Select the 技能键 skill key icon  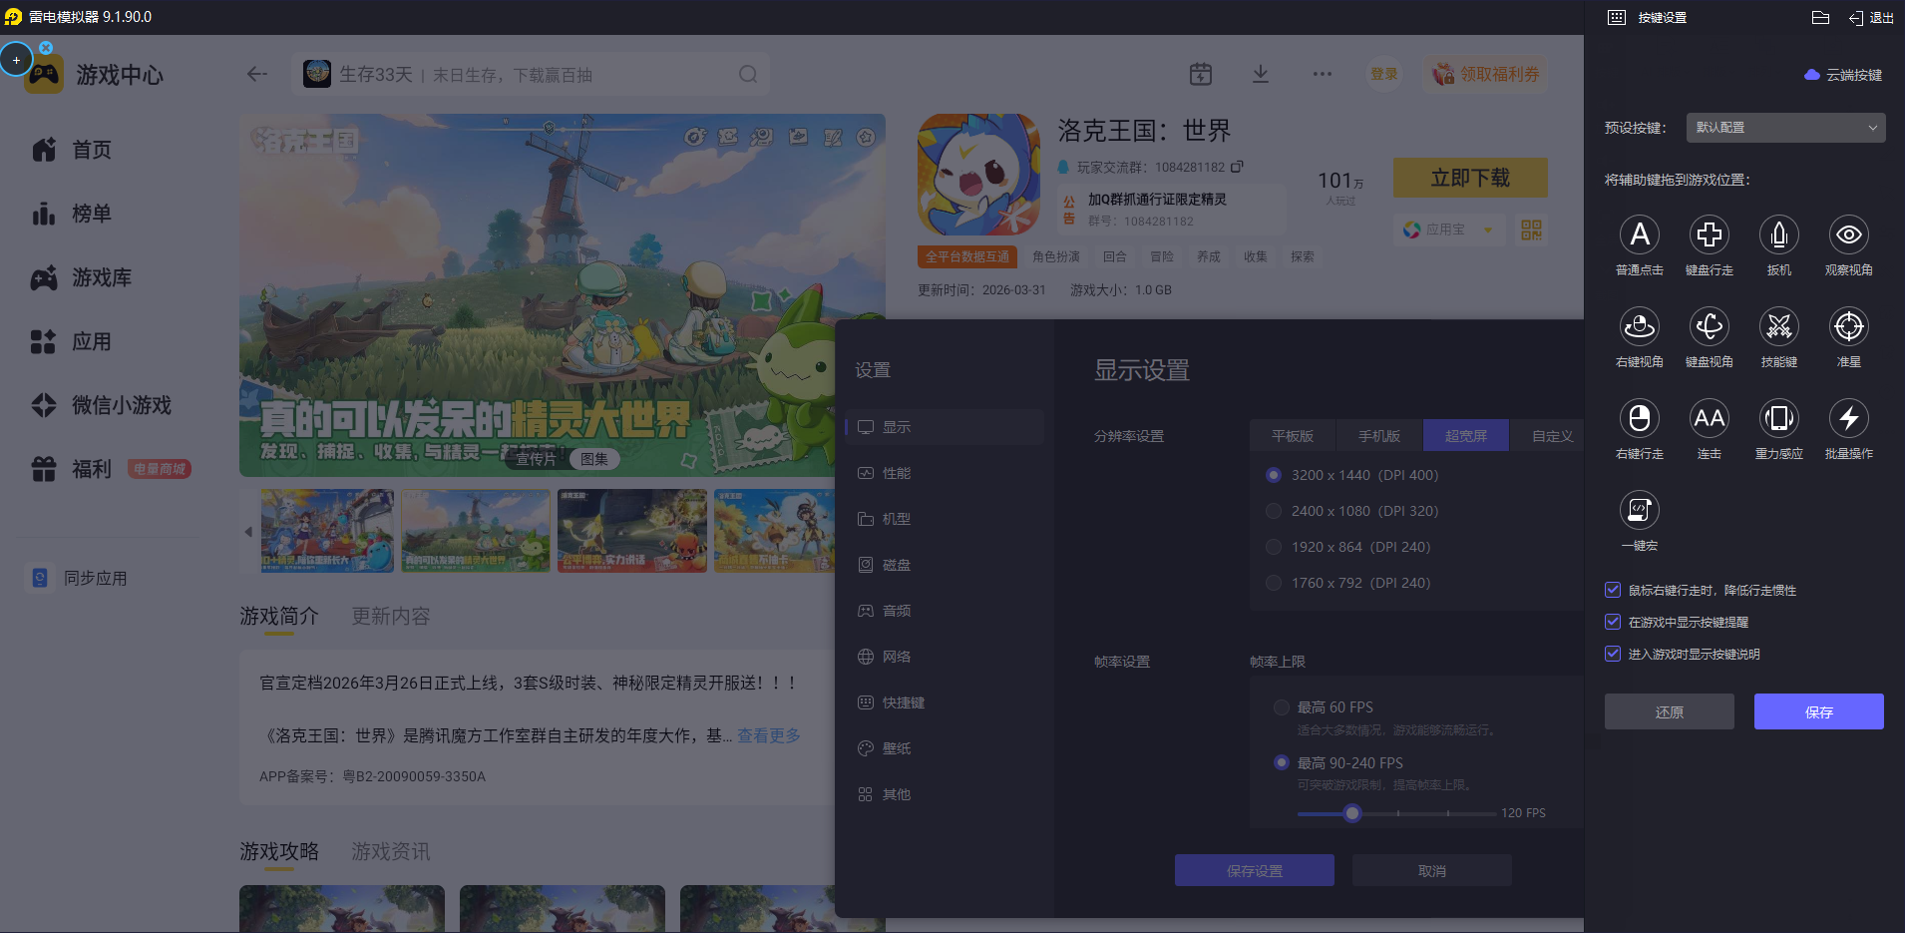coord(1778,326)
